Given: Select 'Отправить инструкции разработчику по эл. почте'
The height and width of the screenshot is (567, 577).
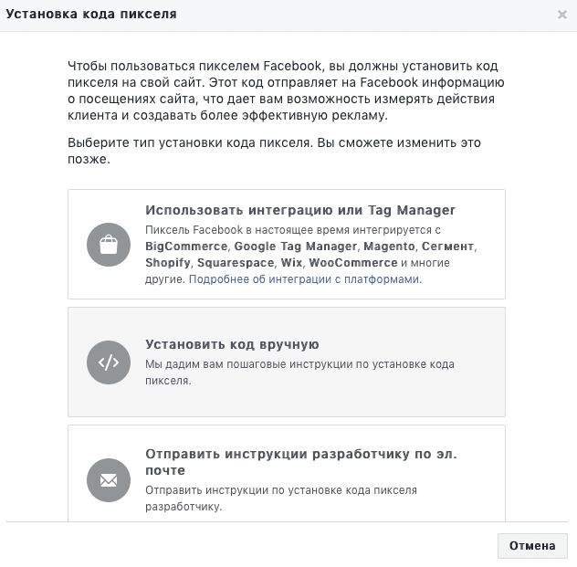Looking at the screenshot, I should click(301, 462).
